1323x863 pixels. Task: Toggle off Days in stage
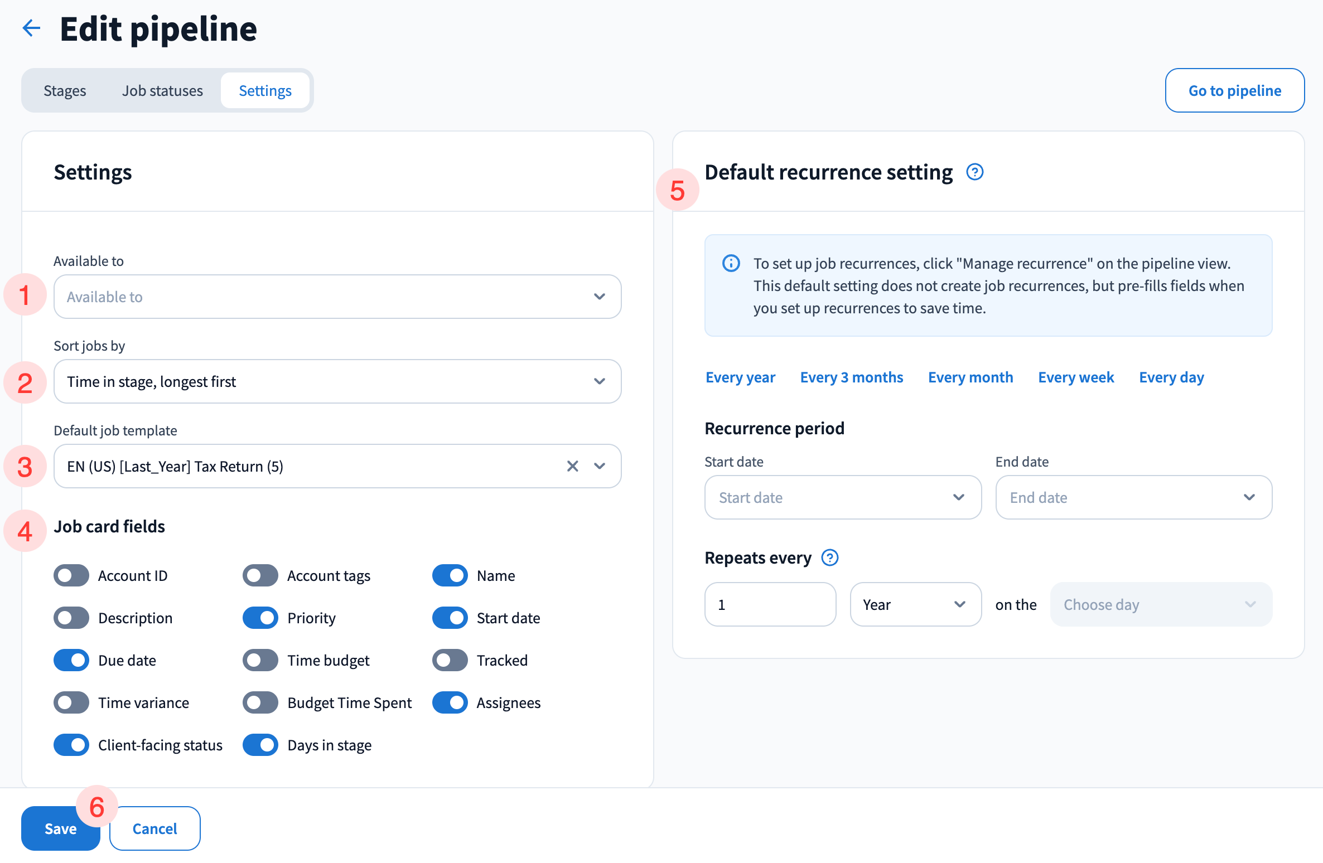pos(260,745)
